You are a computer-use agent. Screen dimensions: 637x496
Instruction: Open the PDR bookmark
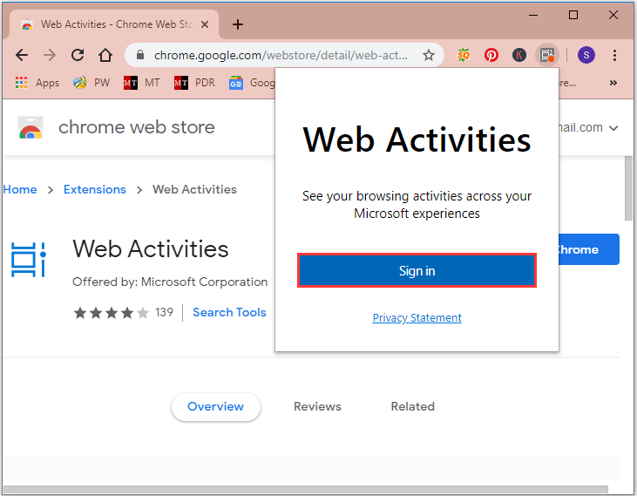click(194, 83)
